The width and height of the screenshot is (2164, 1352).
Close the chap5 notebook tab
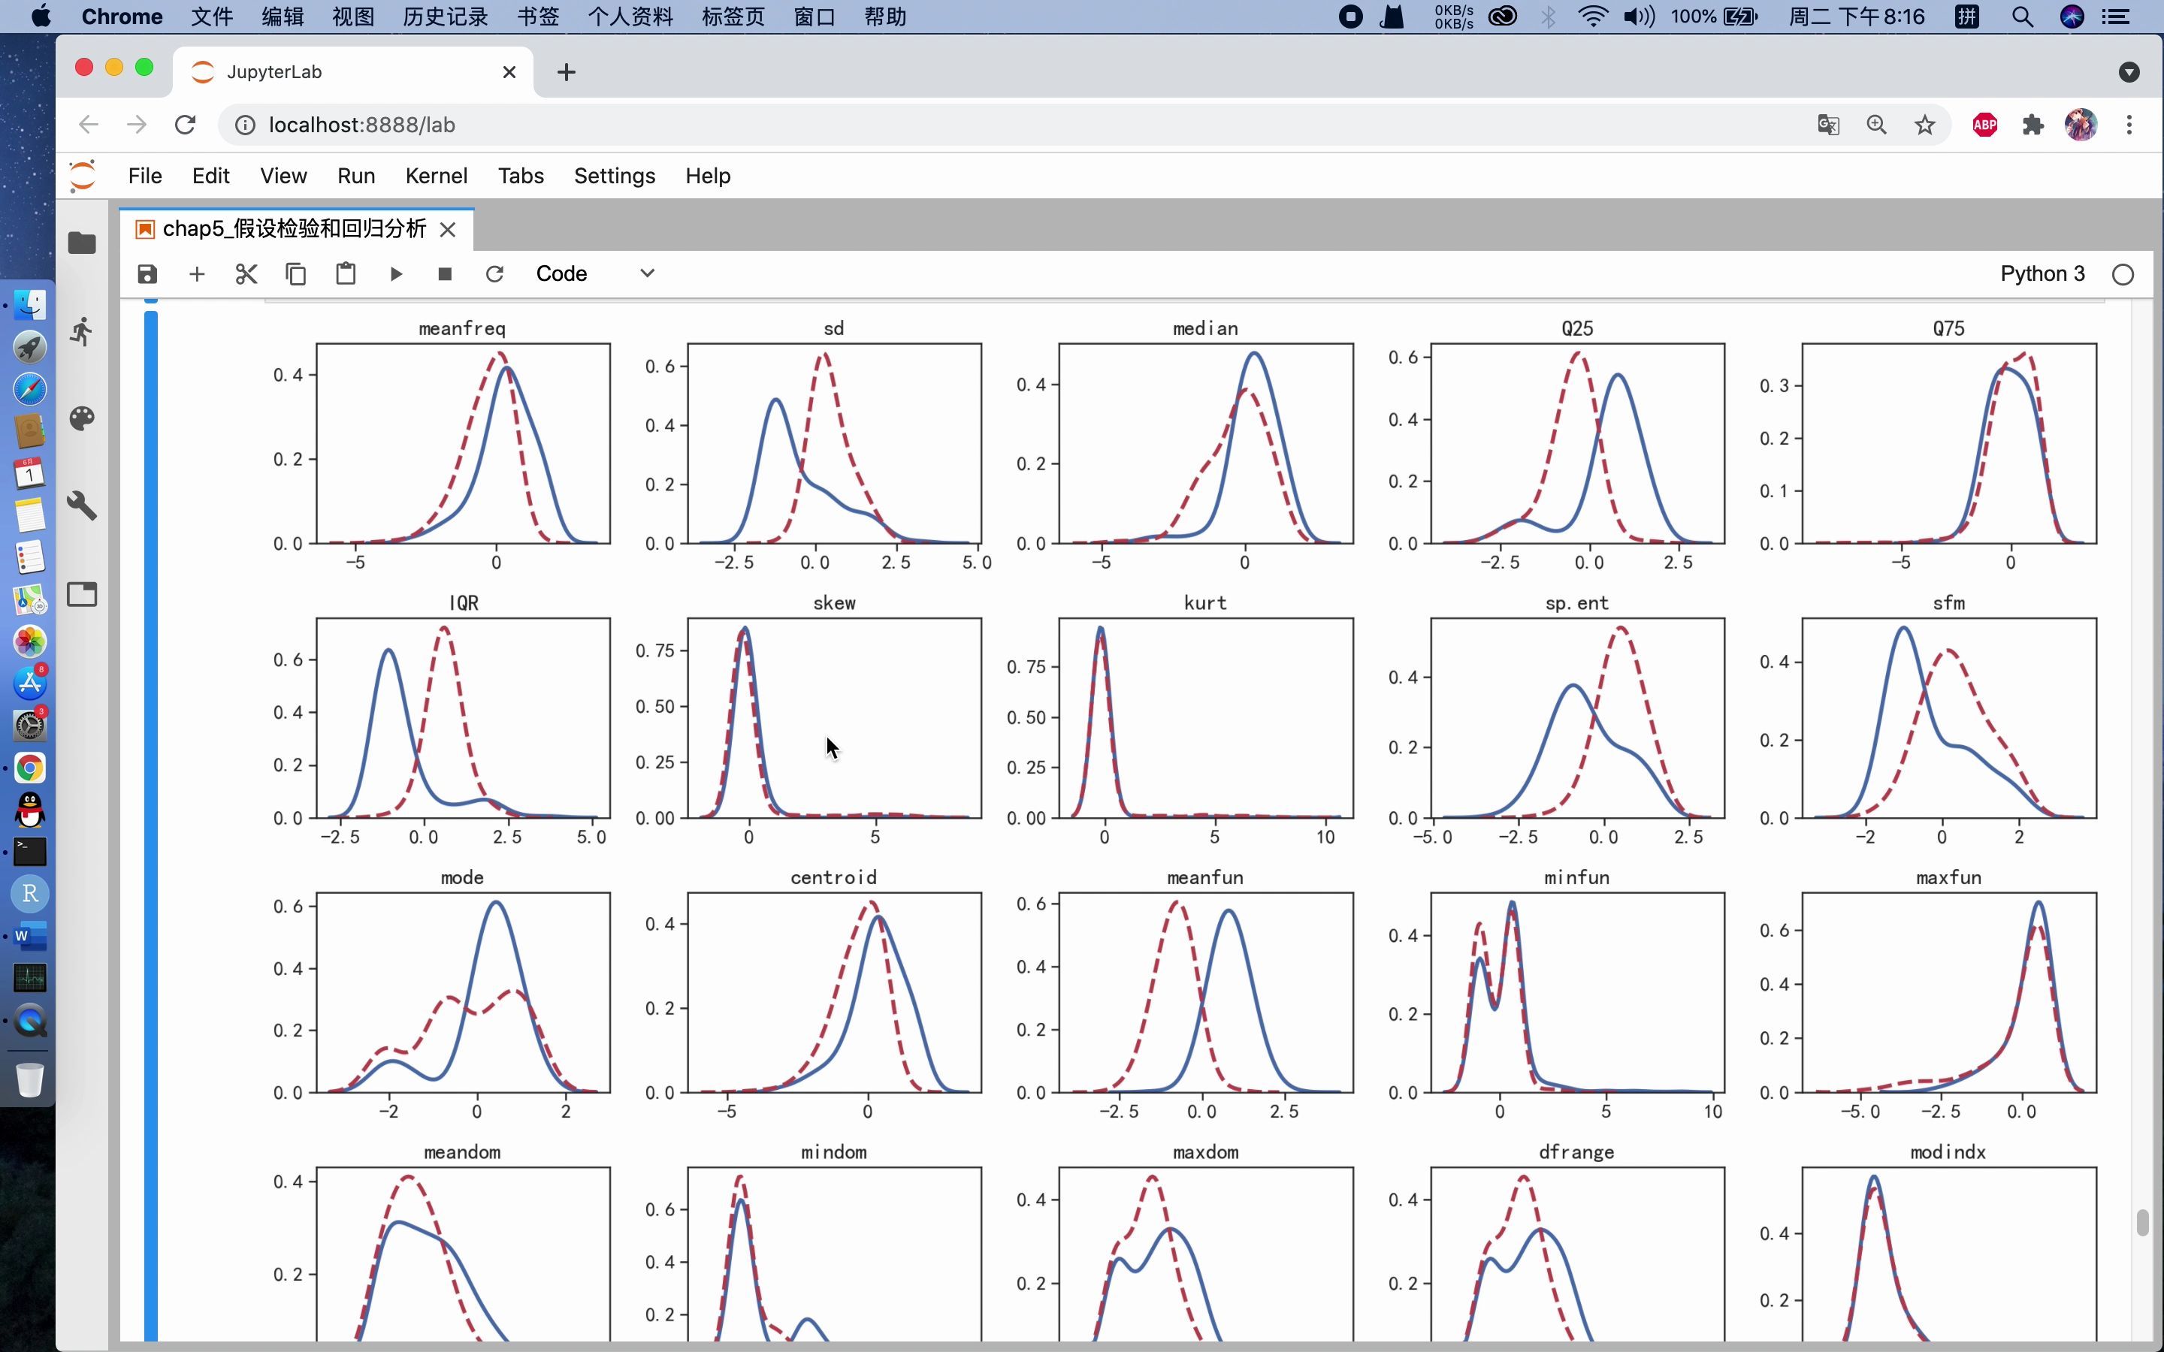click(448, 230)
